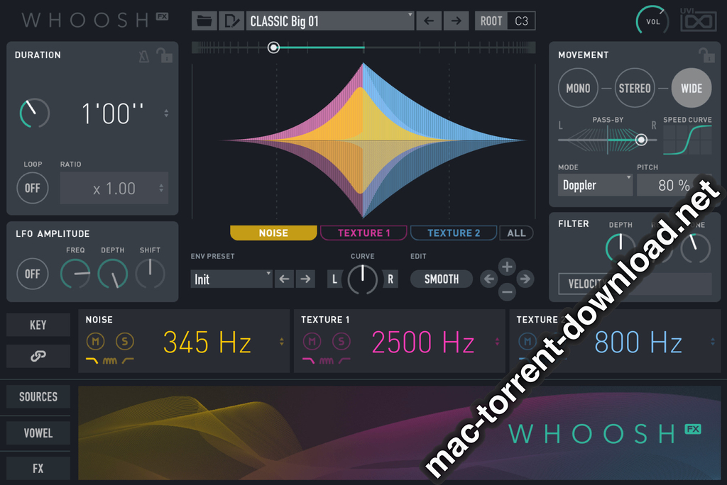Image resolution: width=727 pixels, height=485 pixels.
Task: Open the preset browser folder icon
Action: pos(204,21)
